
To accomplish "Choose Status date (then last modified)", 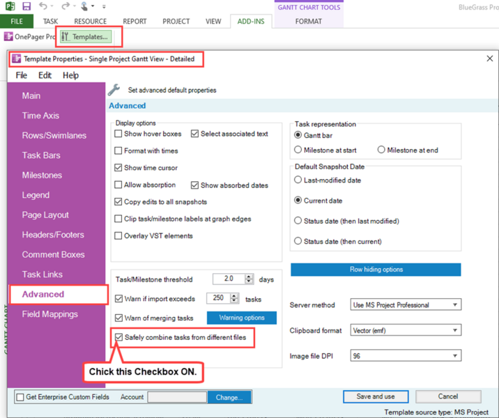I will tap(298, 220).
